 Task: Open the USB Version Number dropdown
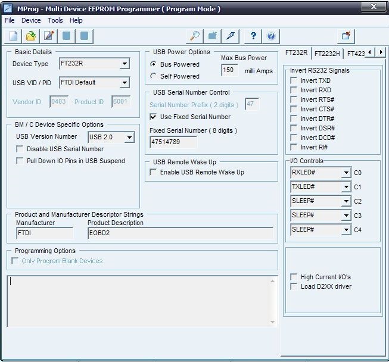(x=129, y=138)
